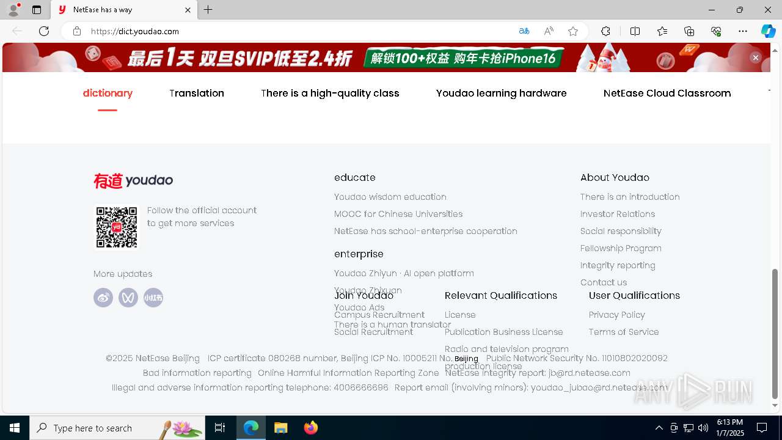Open Youdao Zhiyun AI open platform link
The width and height of the screenshot is (782, 440).
pyautogui.click(x=404, y=273)
